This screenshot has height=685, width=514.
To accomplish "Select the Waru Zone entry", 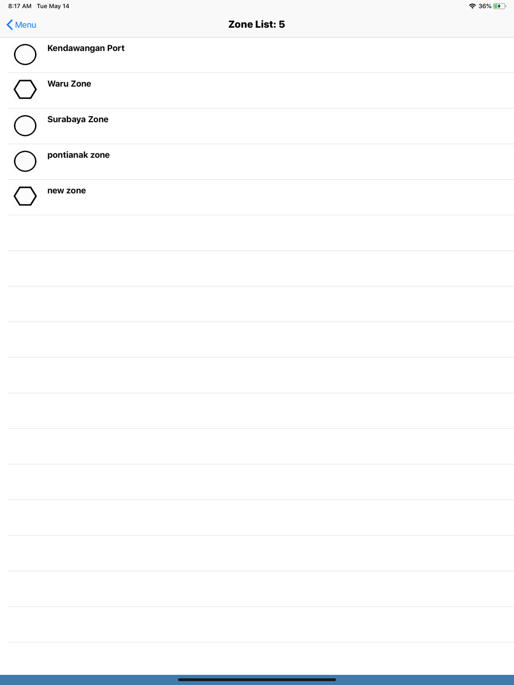I will pyautogui.click(x=69, y=84).
